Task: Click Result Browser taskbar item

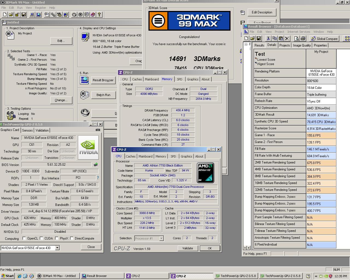Action: pyautogui.click(x=103, y=276)
